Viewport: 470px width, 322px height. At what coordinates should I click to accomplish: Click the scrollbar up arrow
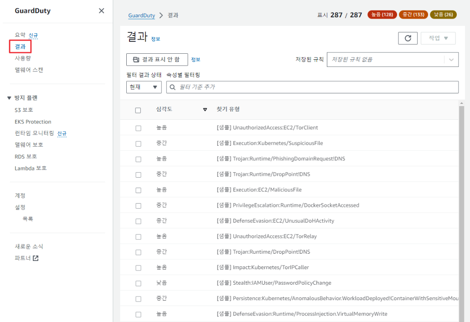pyautogui.click(x=462, y=103)
